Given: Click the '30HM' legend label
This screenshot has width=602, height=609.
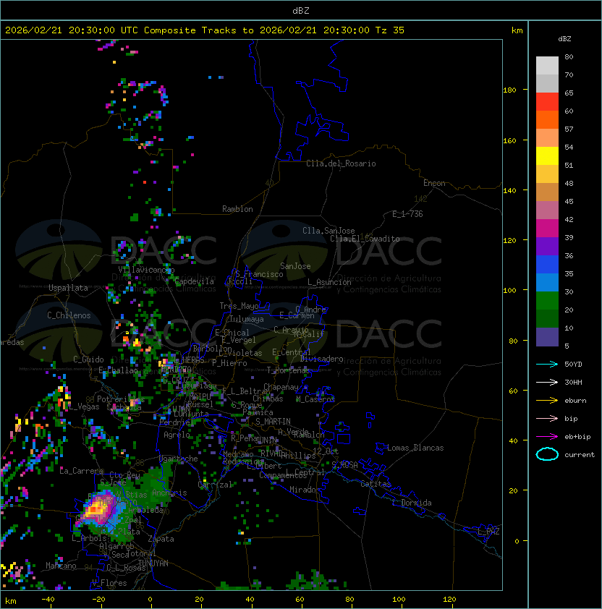Looking at the screenshot, I should (x=573, y=382).
